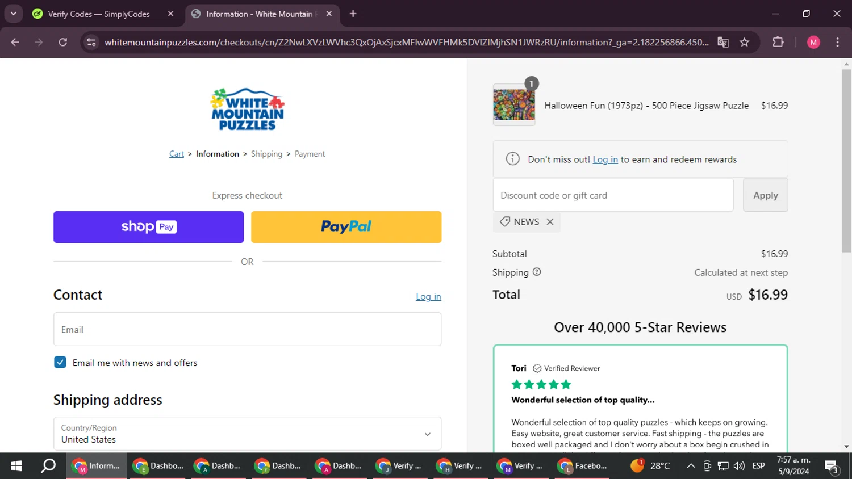Open Halloween Fun puzzle thumbnail

click(513, 105)
